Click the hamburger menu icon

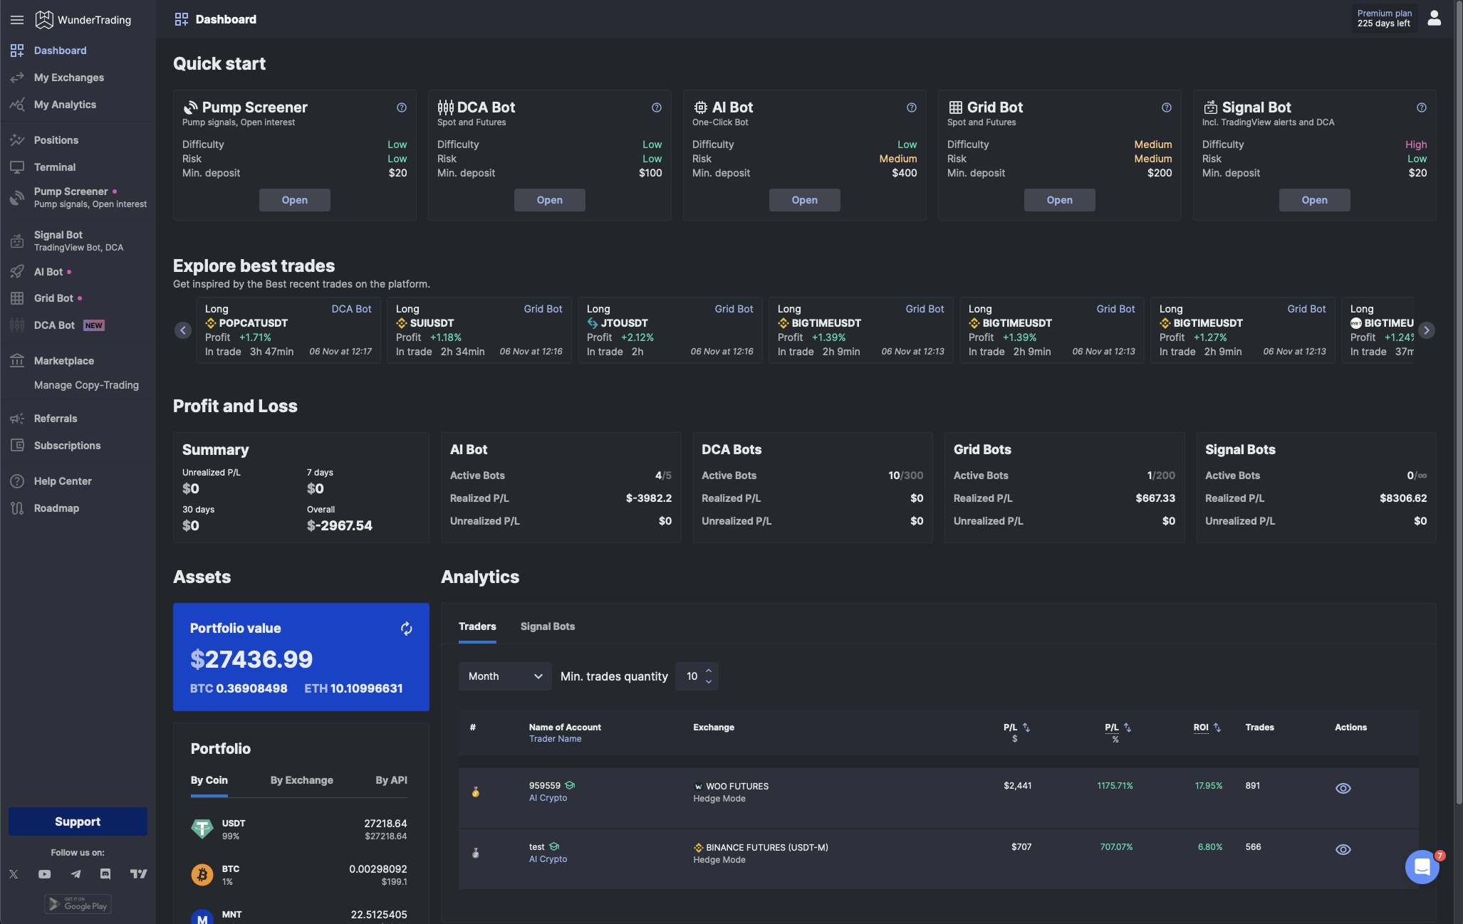pyautogui.click(x=17, y=20)
